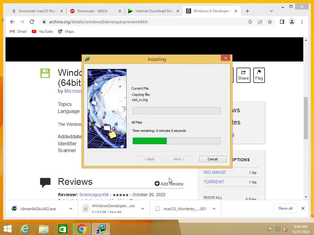Click the scrollbar up arrow
This screenshot has height=235, width=314.
click(x=306, y=40)
